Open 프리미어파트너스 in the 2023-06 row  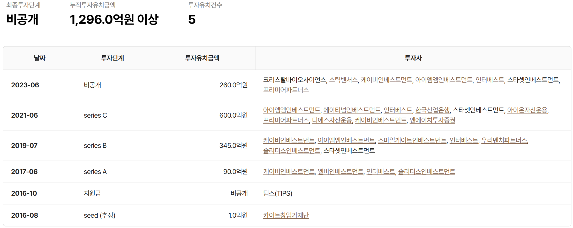[286, 90]
